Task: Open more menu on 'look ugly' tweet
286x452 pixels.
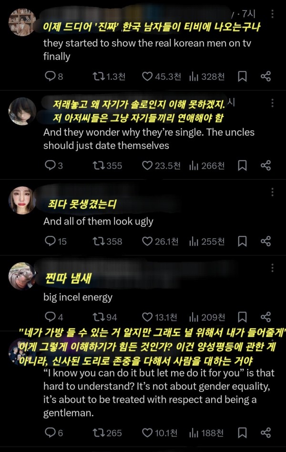Action: click(x=272, y=192)
